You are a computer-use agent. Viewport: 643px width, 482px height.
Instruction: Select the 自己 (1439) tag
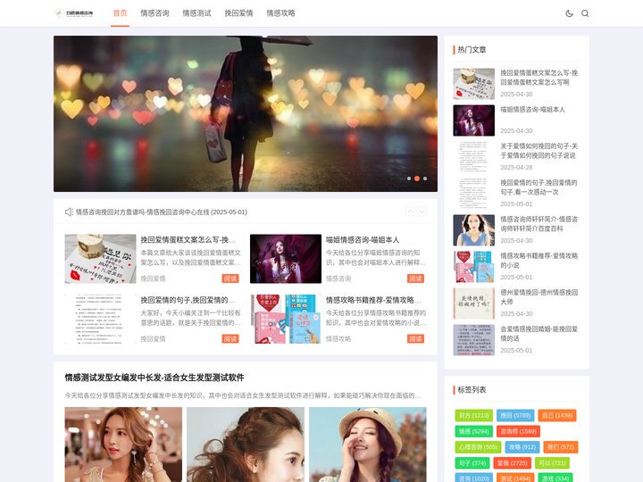tap(557, 415)
